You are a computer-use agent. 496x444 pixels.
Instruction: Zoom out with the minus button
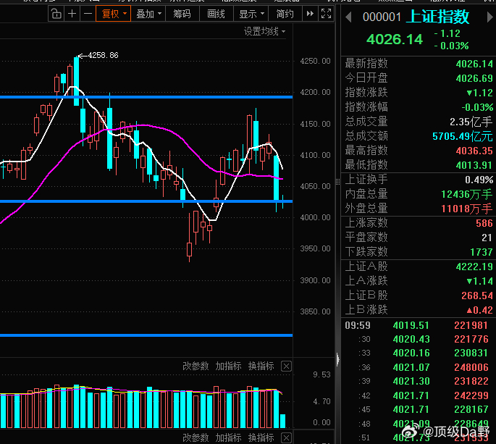point(88,14)
